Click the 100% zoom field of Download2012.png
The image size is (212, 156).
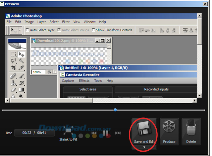[x=38, y=72]
